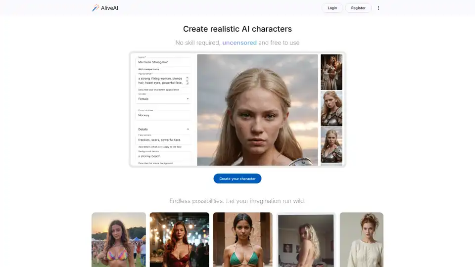This screenshot has width=475, height=267.
Task: Click the AliveAI brand name text
Action: [x=110, y=8]
